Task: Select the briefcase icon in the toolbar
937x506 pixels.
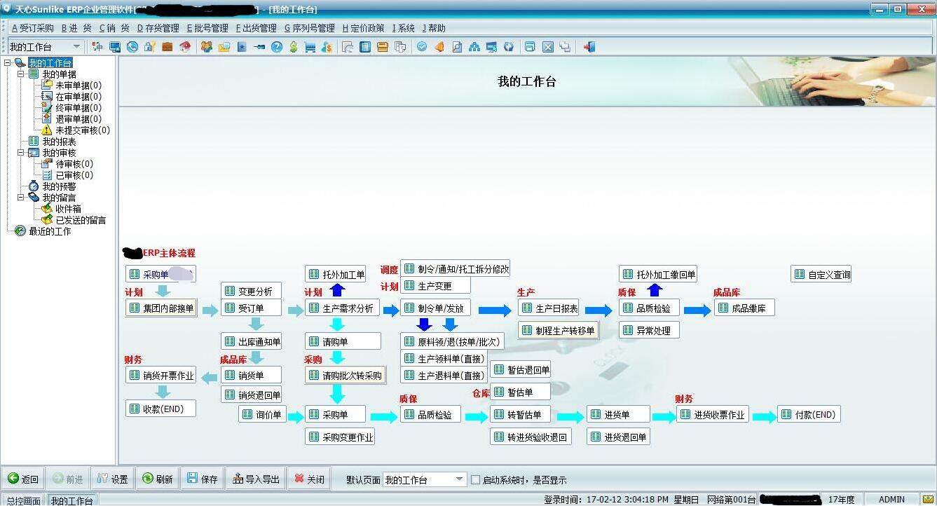Action: pos(167,47)
